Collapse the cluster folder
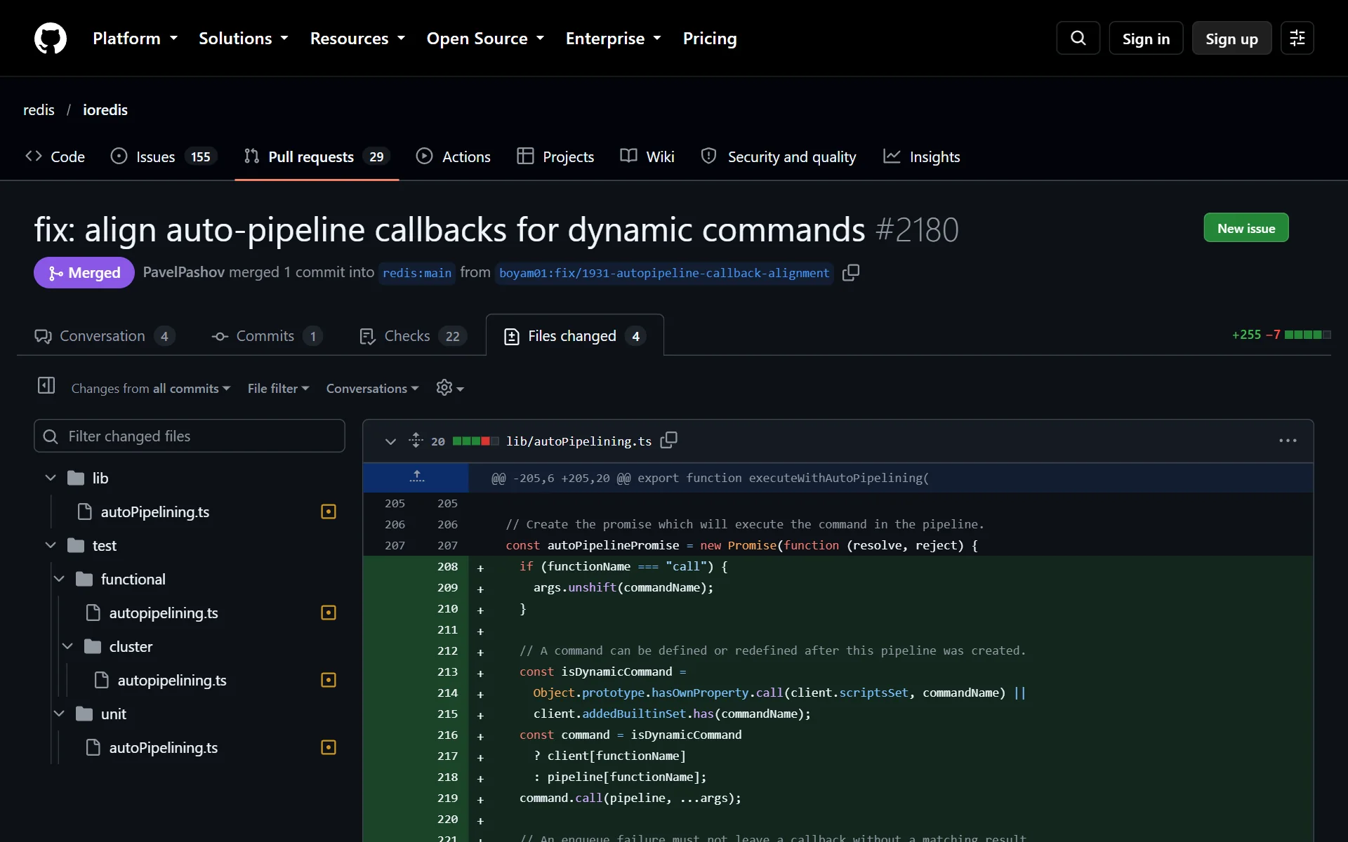 pos(67,646)
